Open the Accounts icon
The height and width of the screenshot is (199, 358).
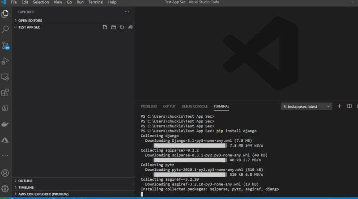pyautogui.click(x=5, y=173)
